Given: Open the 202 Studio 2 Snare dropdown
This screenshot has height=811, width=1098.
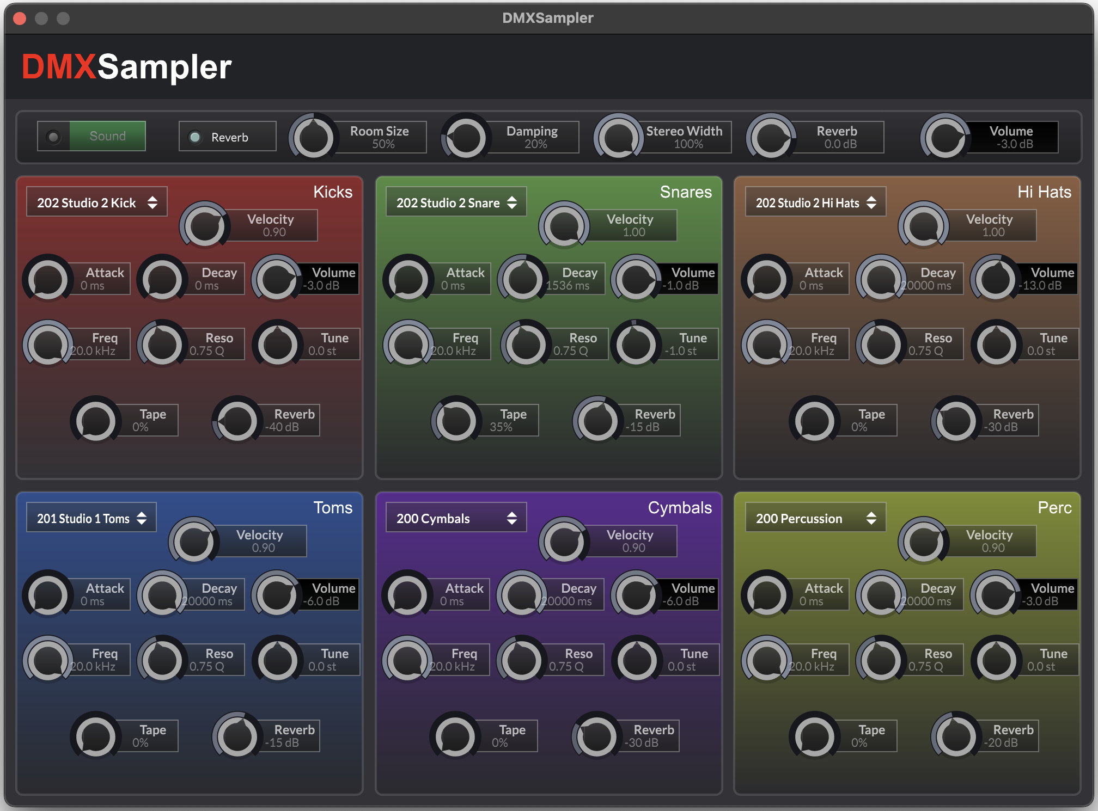Looking at the screenshot, I should pos(456,202).
